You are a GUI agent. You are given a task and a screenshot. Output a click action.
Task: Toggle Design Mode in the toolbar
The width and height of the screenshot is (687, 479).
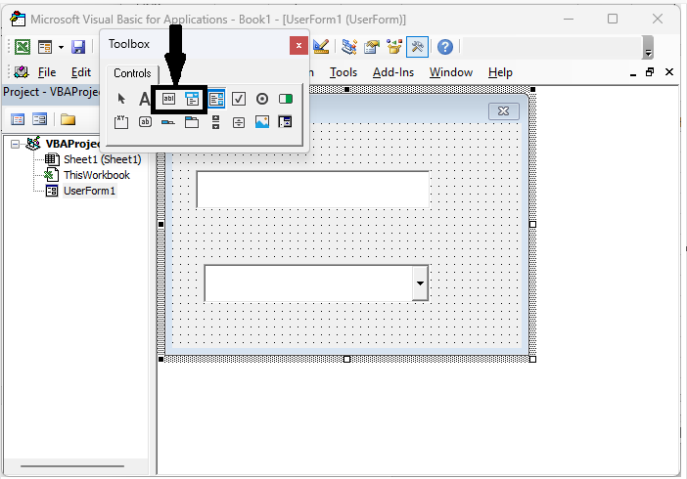tap(321, 47)
